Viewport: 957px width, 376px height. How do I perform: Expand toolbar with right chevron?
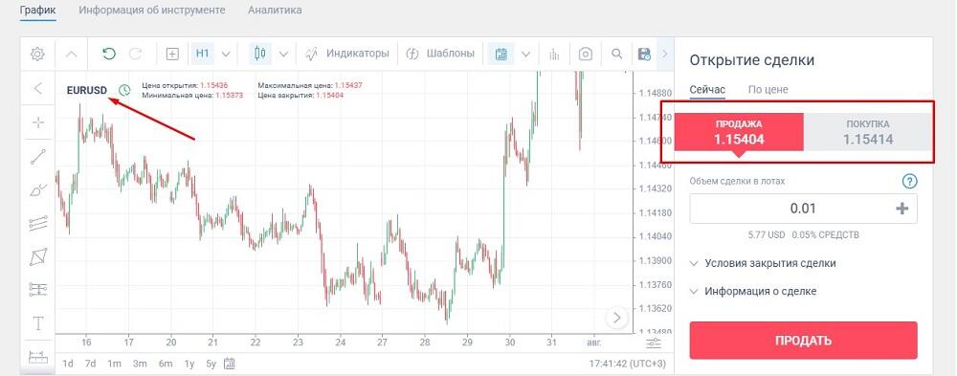(x=665, y=54)
